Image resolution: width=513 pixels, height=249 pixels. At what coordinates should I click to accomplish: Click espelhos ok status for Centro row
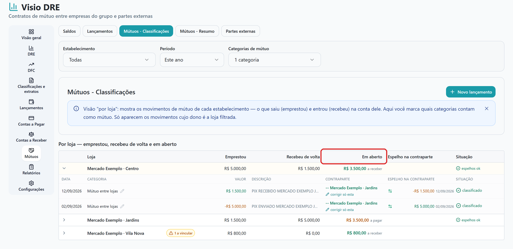[x=468, y=168]
